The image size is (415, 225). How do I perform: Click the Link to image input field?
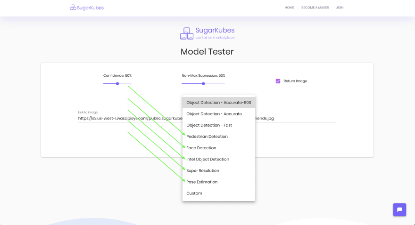[207, 118]
